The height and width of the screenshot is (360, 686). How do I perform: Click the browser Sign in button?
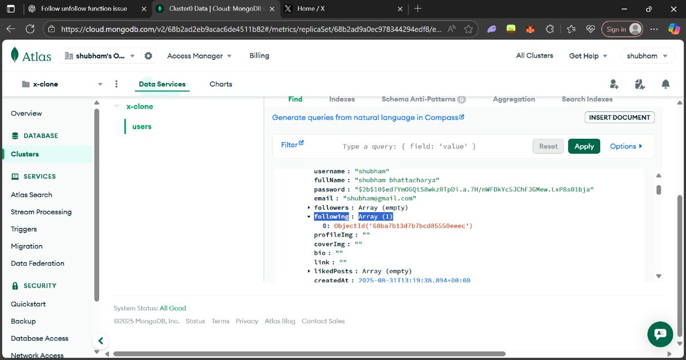coord(623,29)
